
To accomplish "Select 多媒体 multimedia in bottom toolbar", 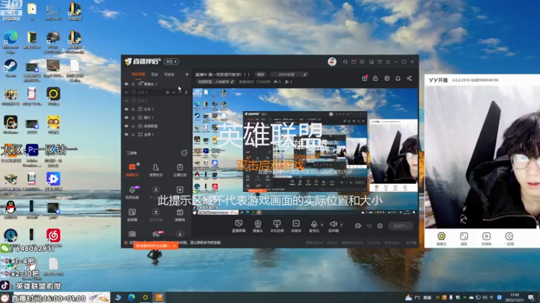I will point(296,226).
